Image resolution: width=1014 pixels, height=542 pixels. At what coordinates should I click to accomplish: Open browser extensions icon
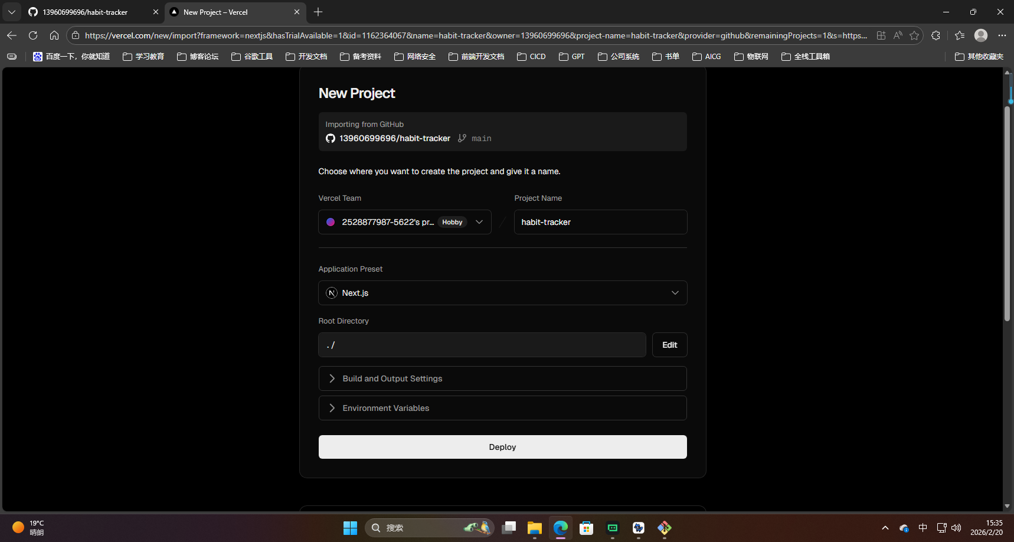[x=936, y=35]
